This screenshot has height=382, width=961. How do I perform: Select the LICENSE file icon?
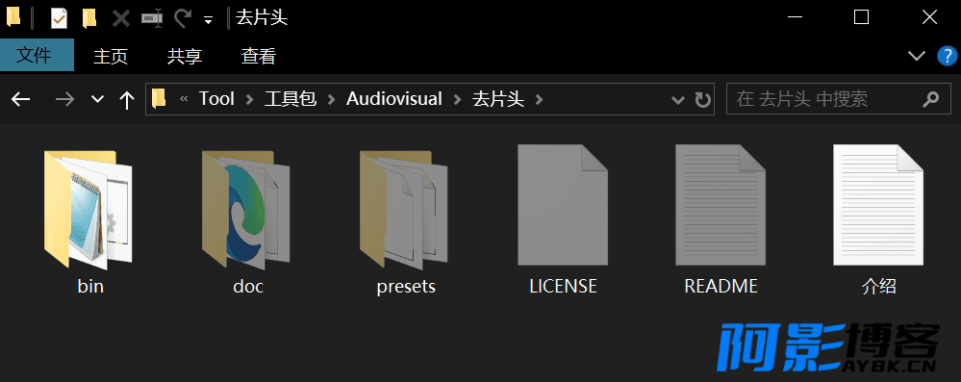563,205
